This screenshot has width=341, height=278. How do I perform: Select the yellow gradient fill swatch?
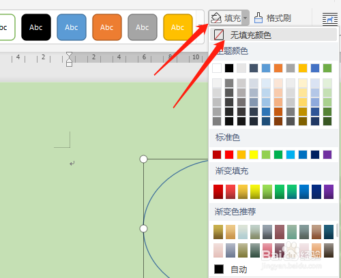(255, 191)
